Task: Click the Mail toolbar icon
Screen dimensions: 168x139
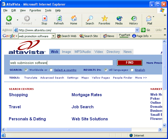Action: point(149,20)
